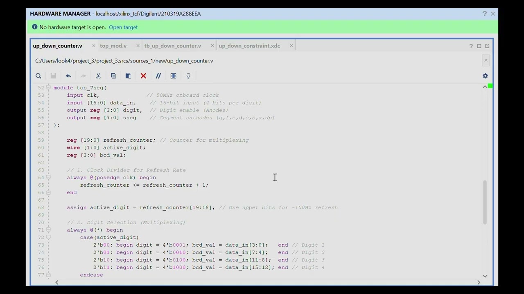
Task: Float the editor panel in new window
Action: point(487,46)
